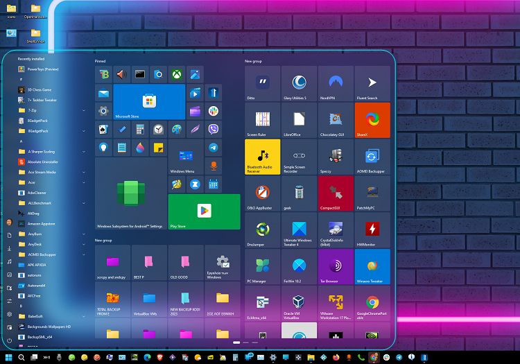Launch the CrystalDiskInfo tile
Viewport: 520px width, 364px height.
pos(336,230)
